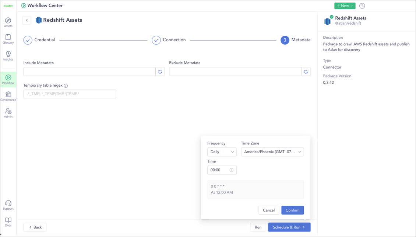Open the Admin sidebar item
The height and width of the screenshot is (237, 416).
[x=8, y=113]
